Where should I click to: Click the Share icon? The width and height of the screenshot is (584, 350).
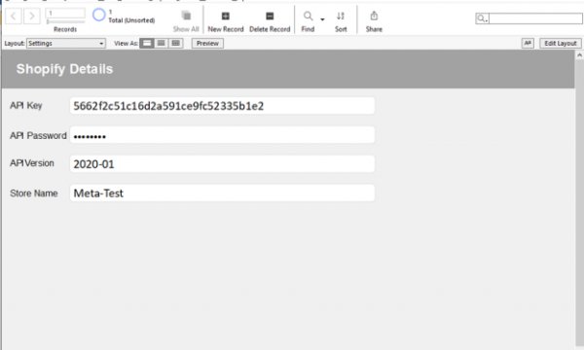(374, 16)
